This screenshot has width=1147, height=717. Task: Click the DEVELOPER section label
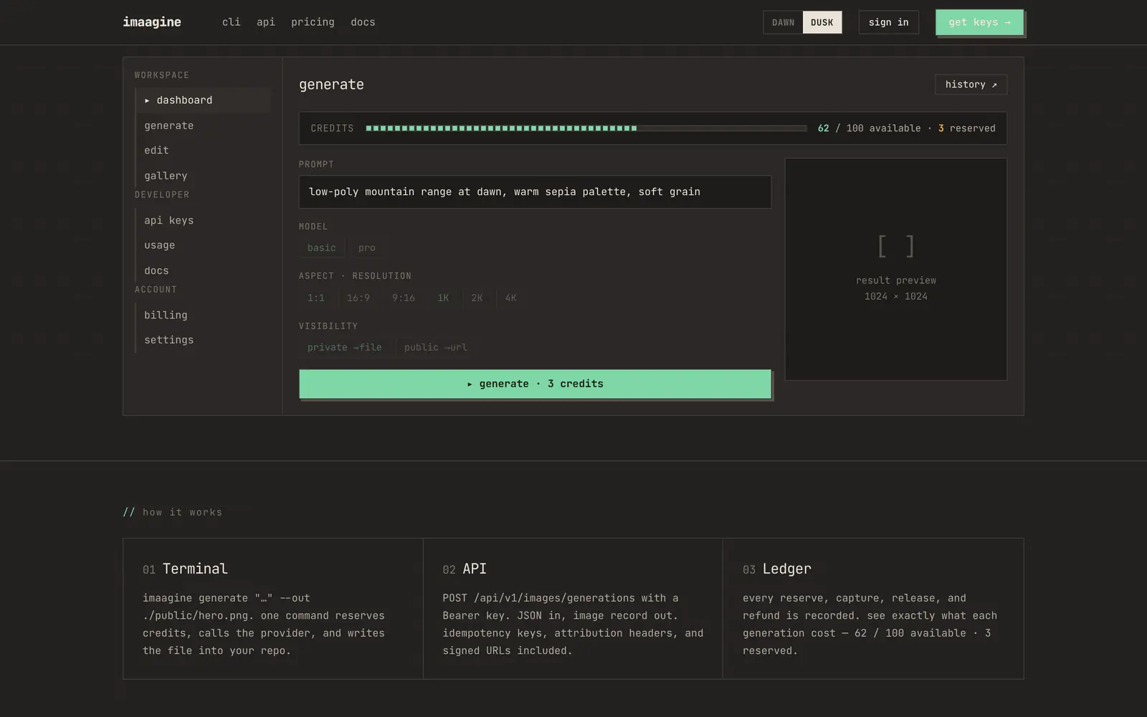pyautogui.click(x=162, y=195)
